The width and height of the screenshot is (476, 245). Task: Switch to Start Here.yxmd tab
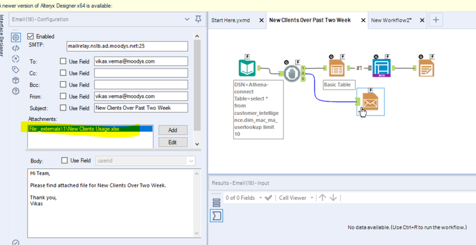(x=231, y=20)
